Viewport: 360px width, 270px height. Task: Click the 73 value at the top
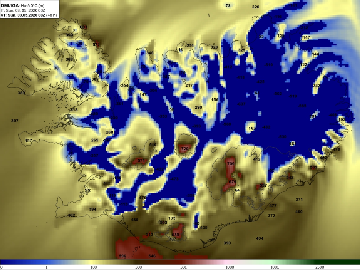(228, 6)
